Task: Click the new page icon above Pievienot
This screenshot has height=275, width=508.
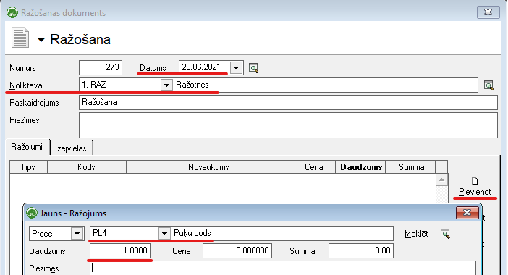Action: coord(475,181)
